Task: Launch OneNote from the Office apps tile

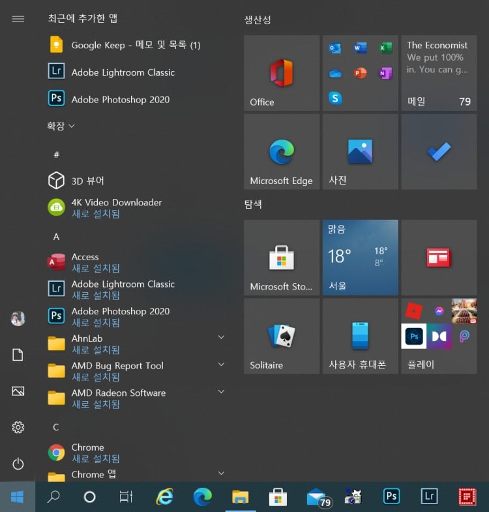Action: tap(385, 73)
